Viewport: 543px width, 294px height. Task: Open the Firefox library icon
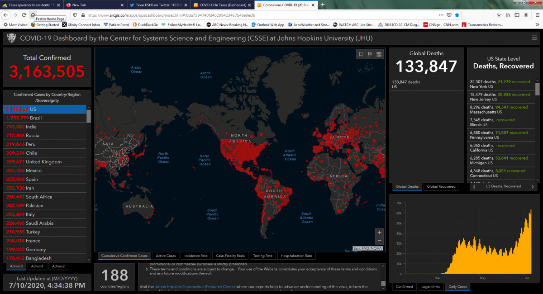click(508, 15)
